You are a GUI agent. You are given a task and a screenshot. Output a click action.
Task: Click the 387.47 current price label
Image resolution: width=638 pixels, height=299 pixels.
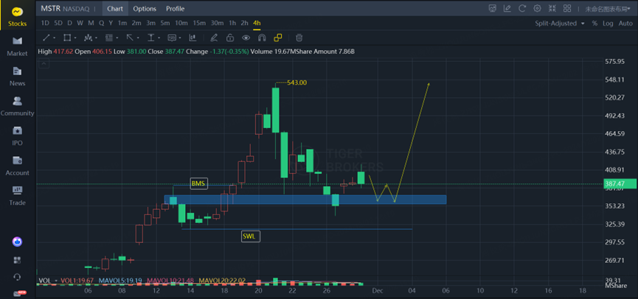[620, 184]
